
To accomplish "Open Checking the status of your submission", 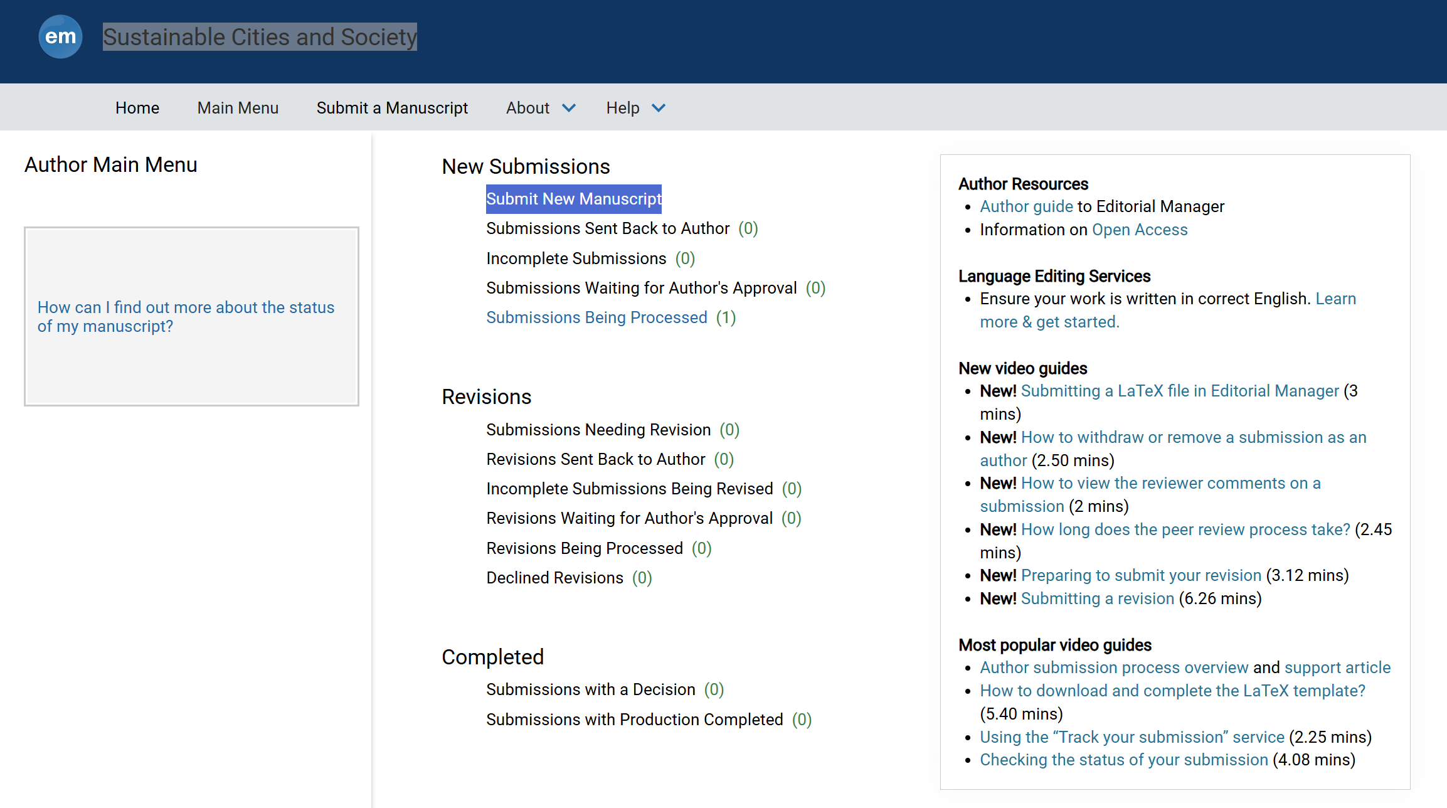I will 1123,760.
